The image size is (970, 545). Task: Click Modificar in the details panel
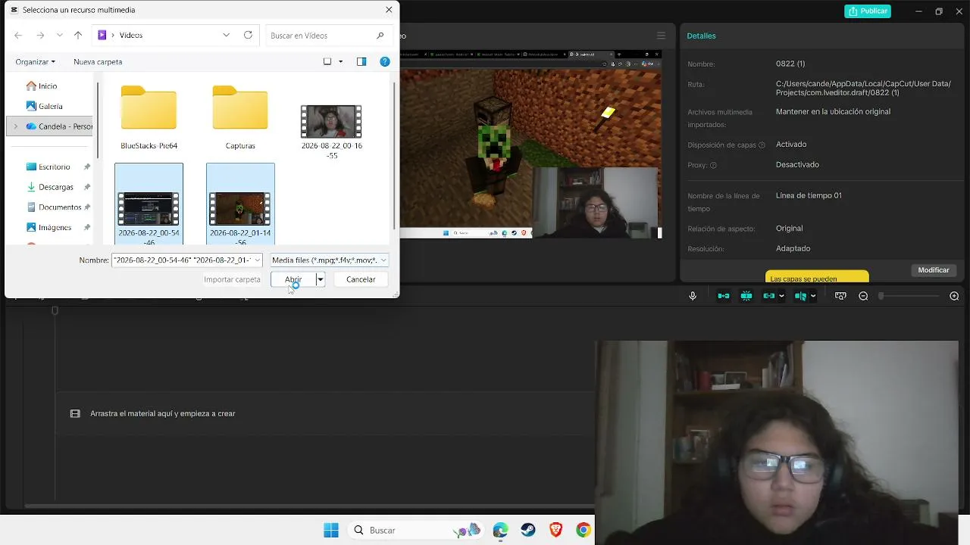(x=934, y=270)
